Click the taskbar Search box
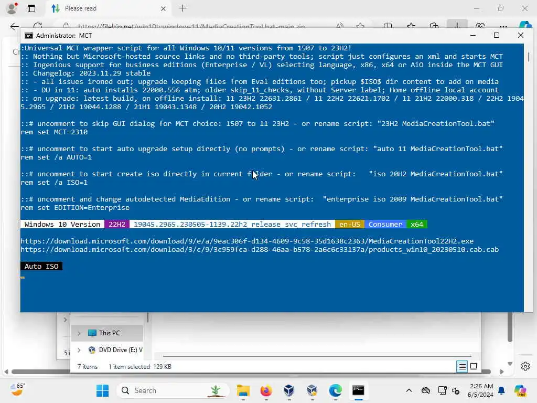The height and width of the screenshot is (403, 537). click(173, 390)
